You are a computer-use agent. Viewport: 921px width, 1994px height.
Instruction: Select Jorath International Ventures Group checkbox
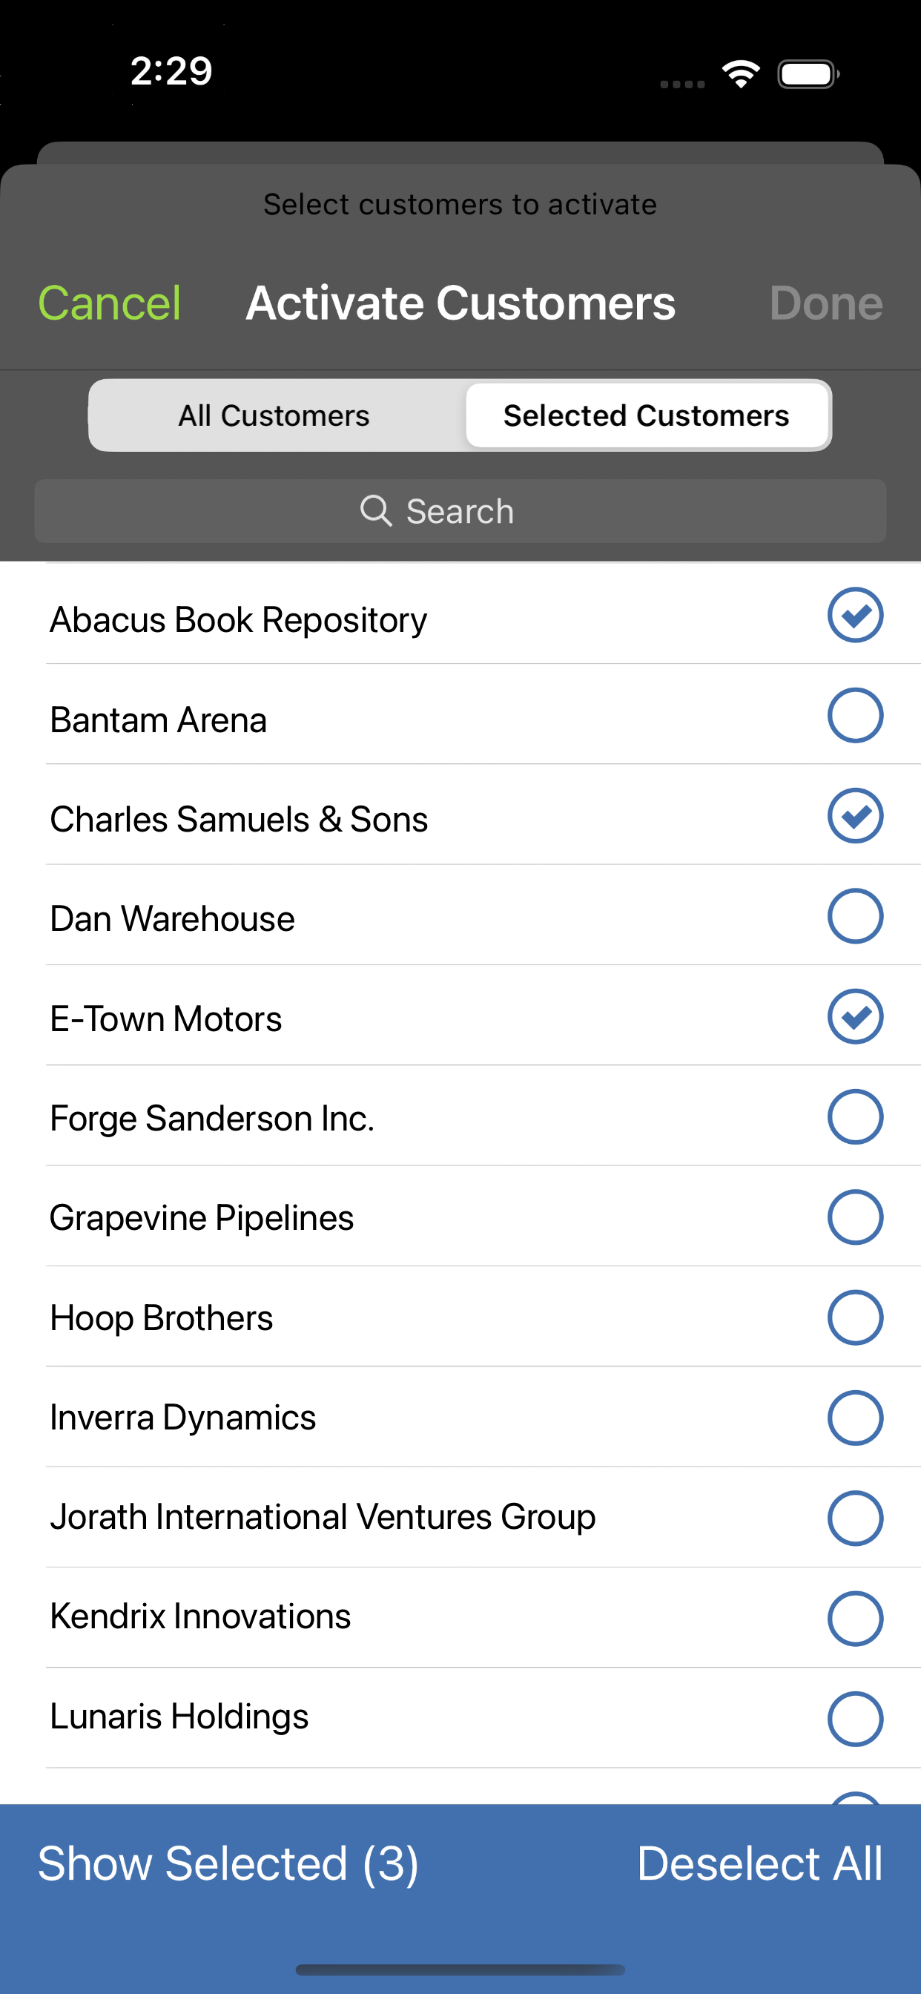[854, 1518]
